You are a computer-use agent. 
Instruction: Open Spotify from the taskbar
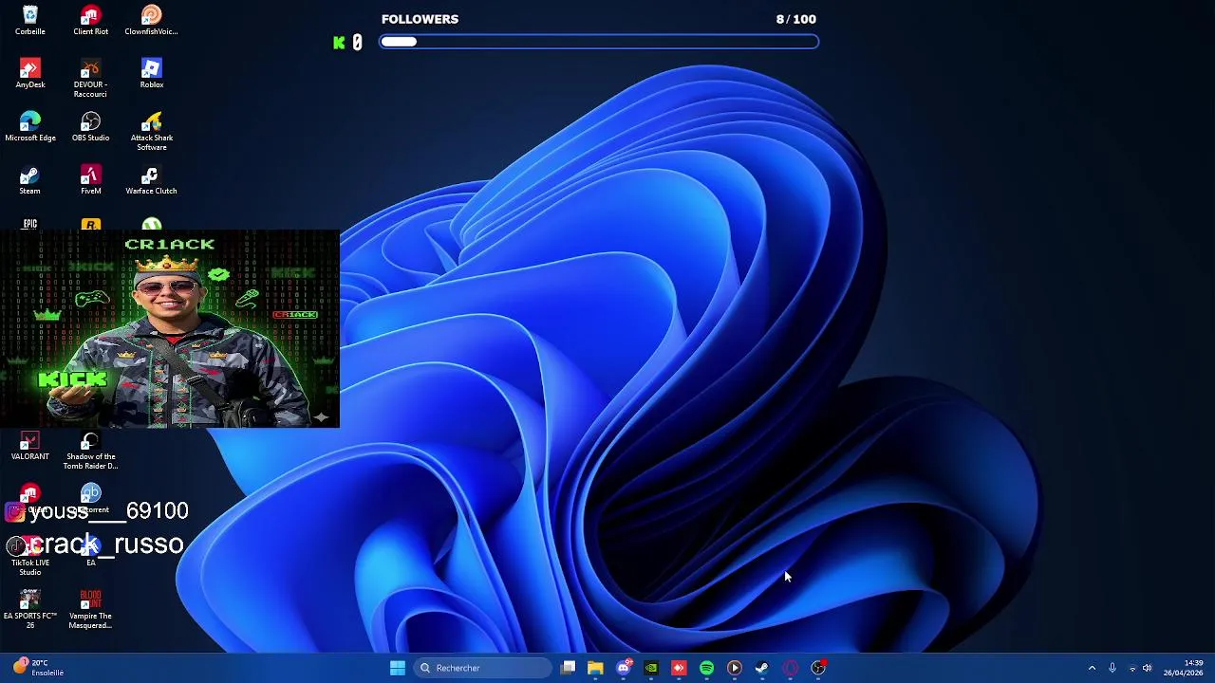(x=706, y=668)
